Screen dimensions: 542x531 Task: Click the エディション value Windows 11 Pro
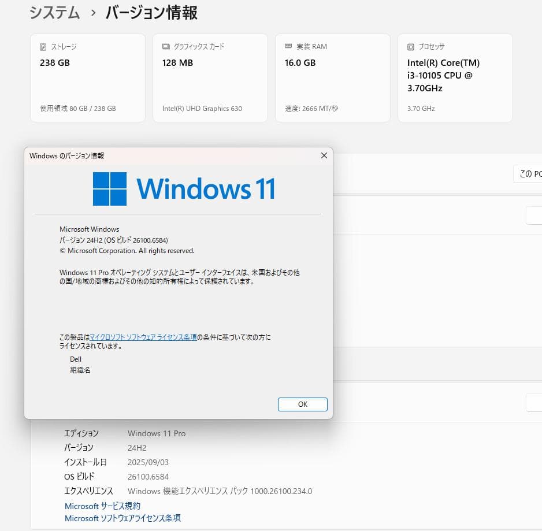(156, 433)
